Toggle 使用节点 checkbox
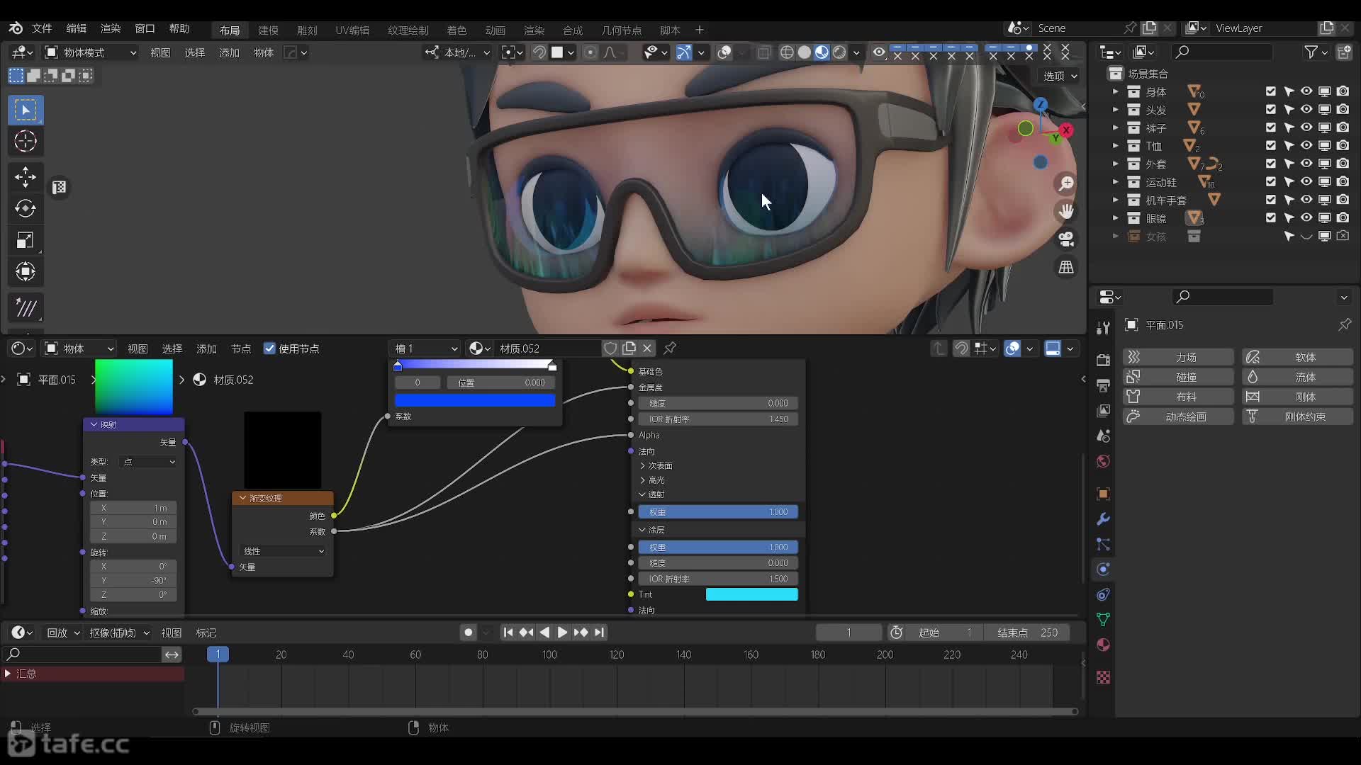This screenshot has height=765, width=1361. click(269, 348)
